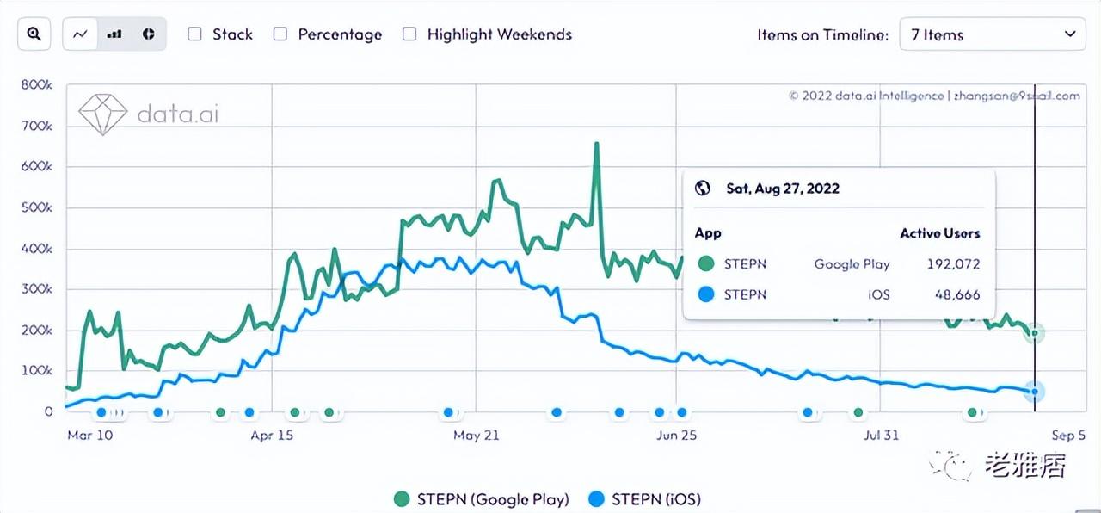Enable the Stack checkbox
Screen dimensions: 1101x513
point(194,34)
